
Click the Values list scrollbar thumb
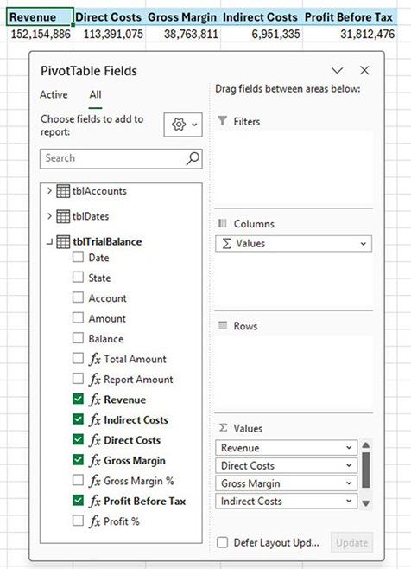(366, 470)
